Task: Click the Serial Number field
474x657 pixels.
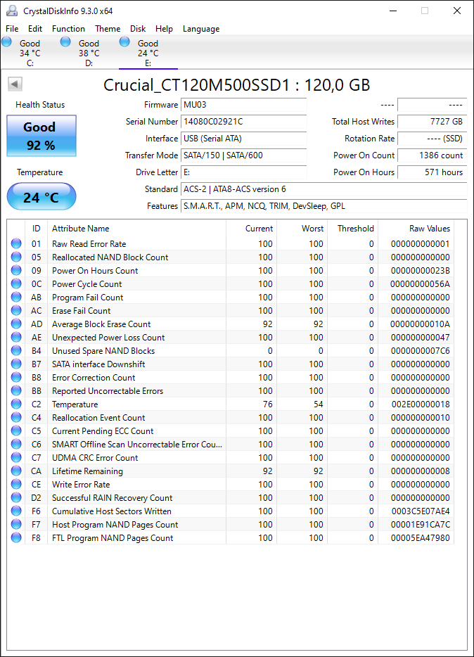Action: tap(244, 122)
